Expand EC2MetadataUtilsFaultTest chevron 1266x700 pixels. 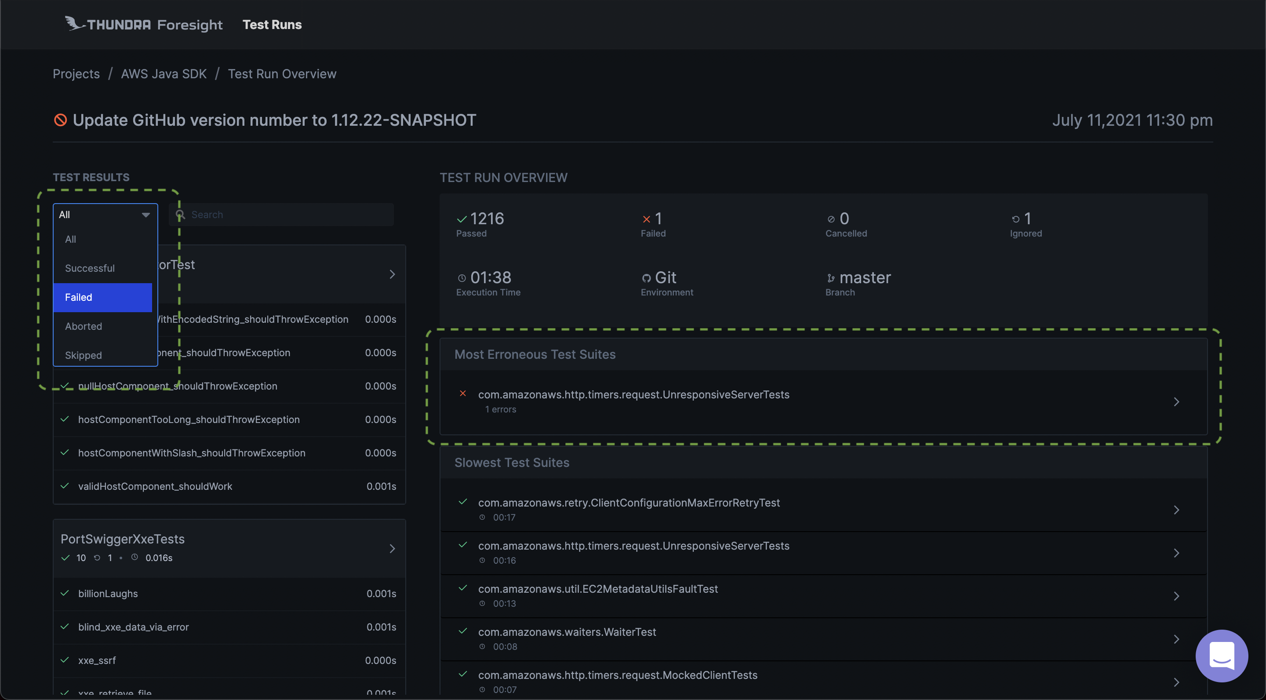[x=1176, y=596]
